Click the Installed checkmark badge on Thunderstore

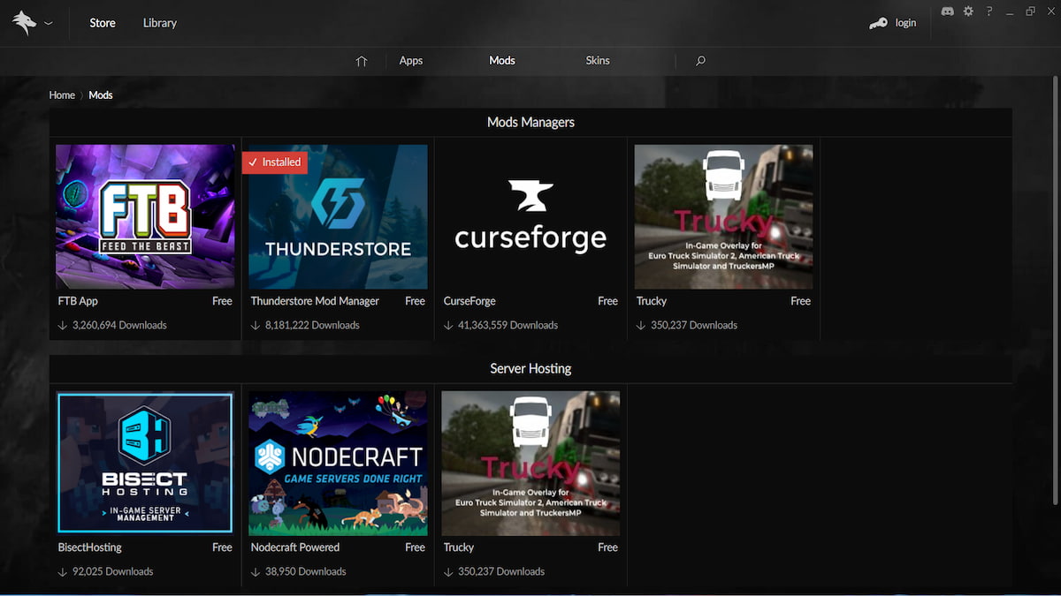pos(274,162)
